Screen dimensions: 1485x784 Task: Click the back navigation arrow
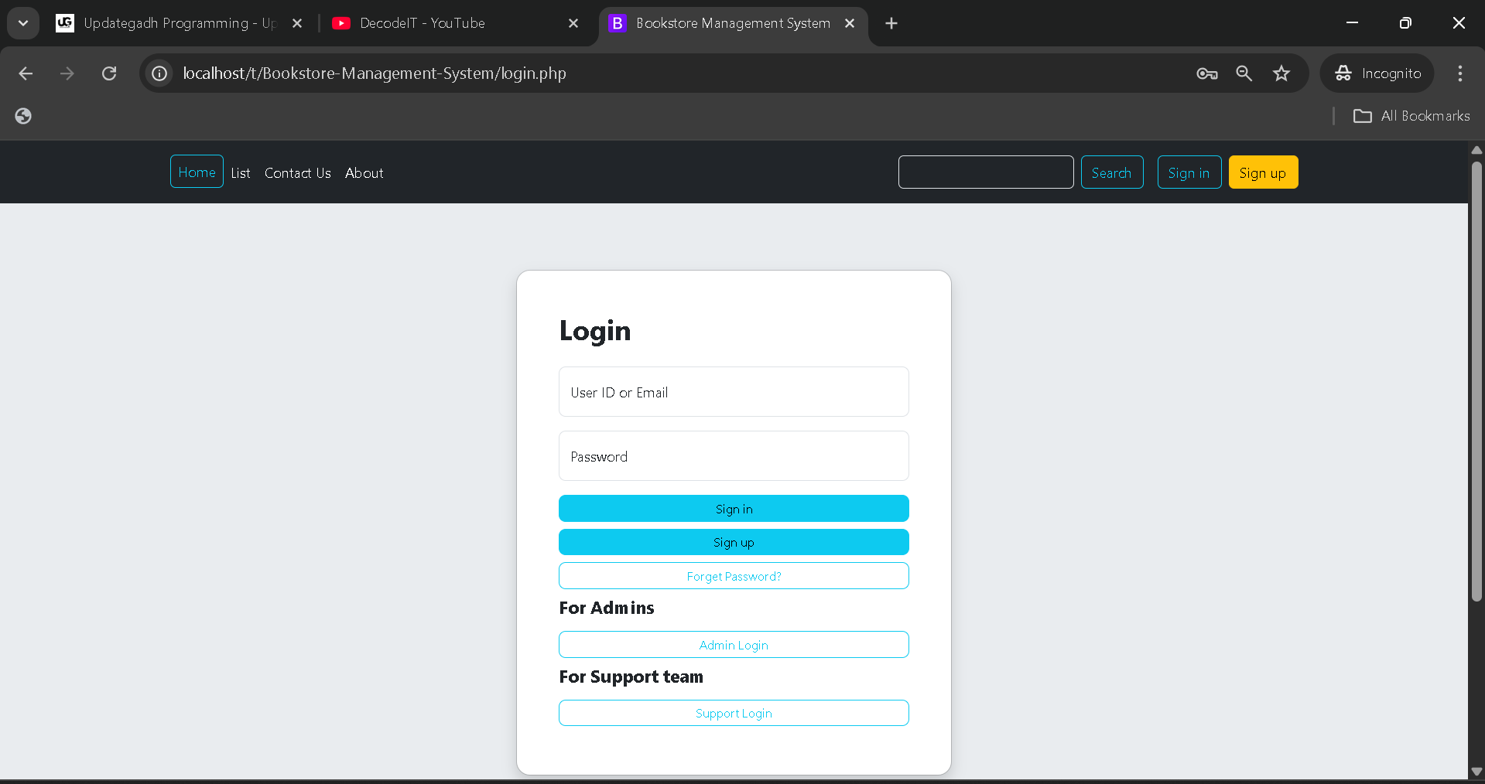tap(26, 73)
